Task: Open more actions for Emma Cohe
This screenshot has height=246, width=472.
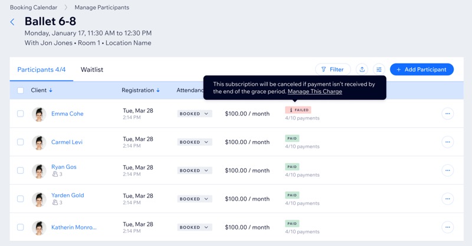Action: (447, 114)
